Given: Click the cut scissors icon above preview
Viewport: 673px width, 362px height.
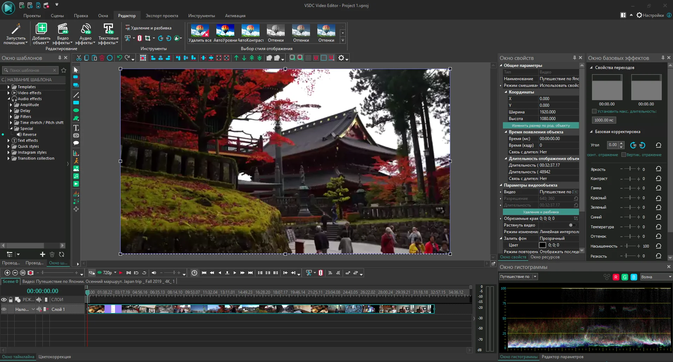Looking at the screenshot, I should coord(79,58).
